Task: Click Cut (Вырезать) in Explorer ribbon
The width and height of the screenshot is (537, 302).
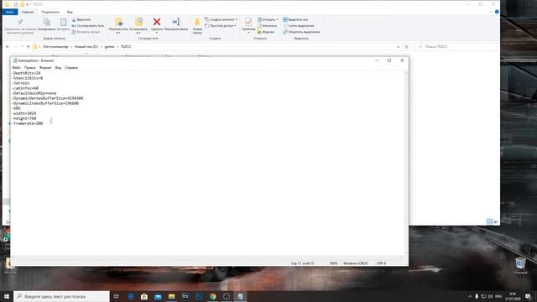Action: tap(81, 19)
